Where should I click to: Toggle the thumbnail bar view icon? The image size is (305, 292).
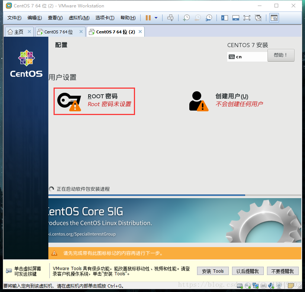pos(236,18)
